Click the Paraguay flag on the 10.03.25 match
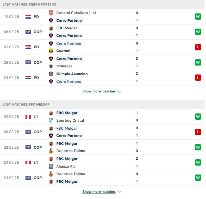This screenshot has height=199, width=206. (x=28, y=17)
